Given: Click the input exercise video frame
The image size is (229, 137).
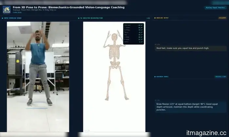Looking at the screenshot, I should click(x=38, y=77).
